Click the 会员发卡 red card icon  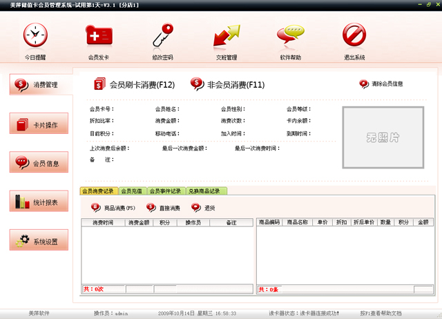98,35
